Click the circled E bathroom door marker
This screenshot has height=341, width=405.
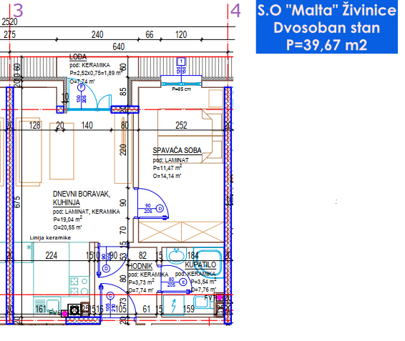183,282
